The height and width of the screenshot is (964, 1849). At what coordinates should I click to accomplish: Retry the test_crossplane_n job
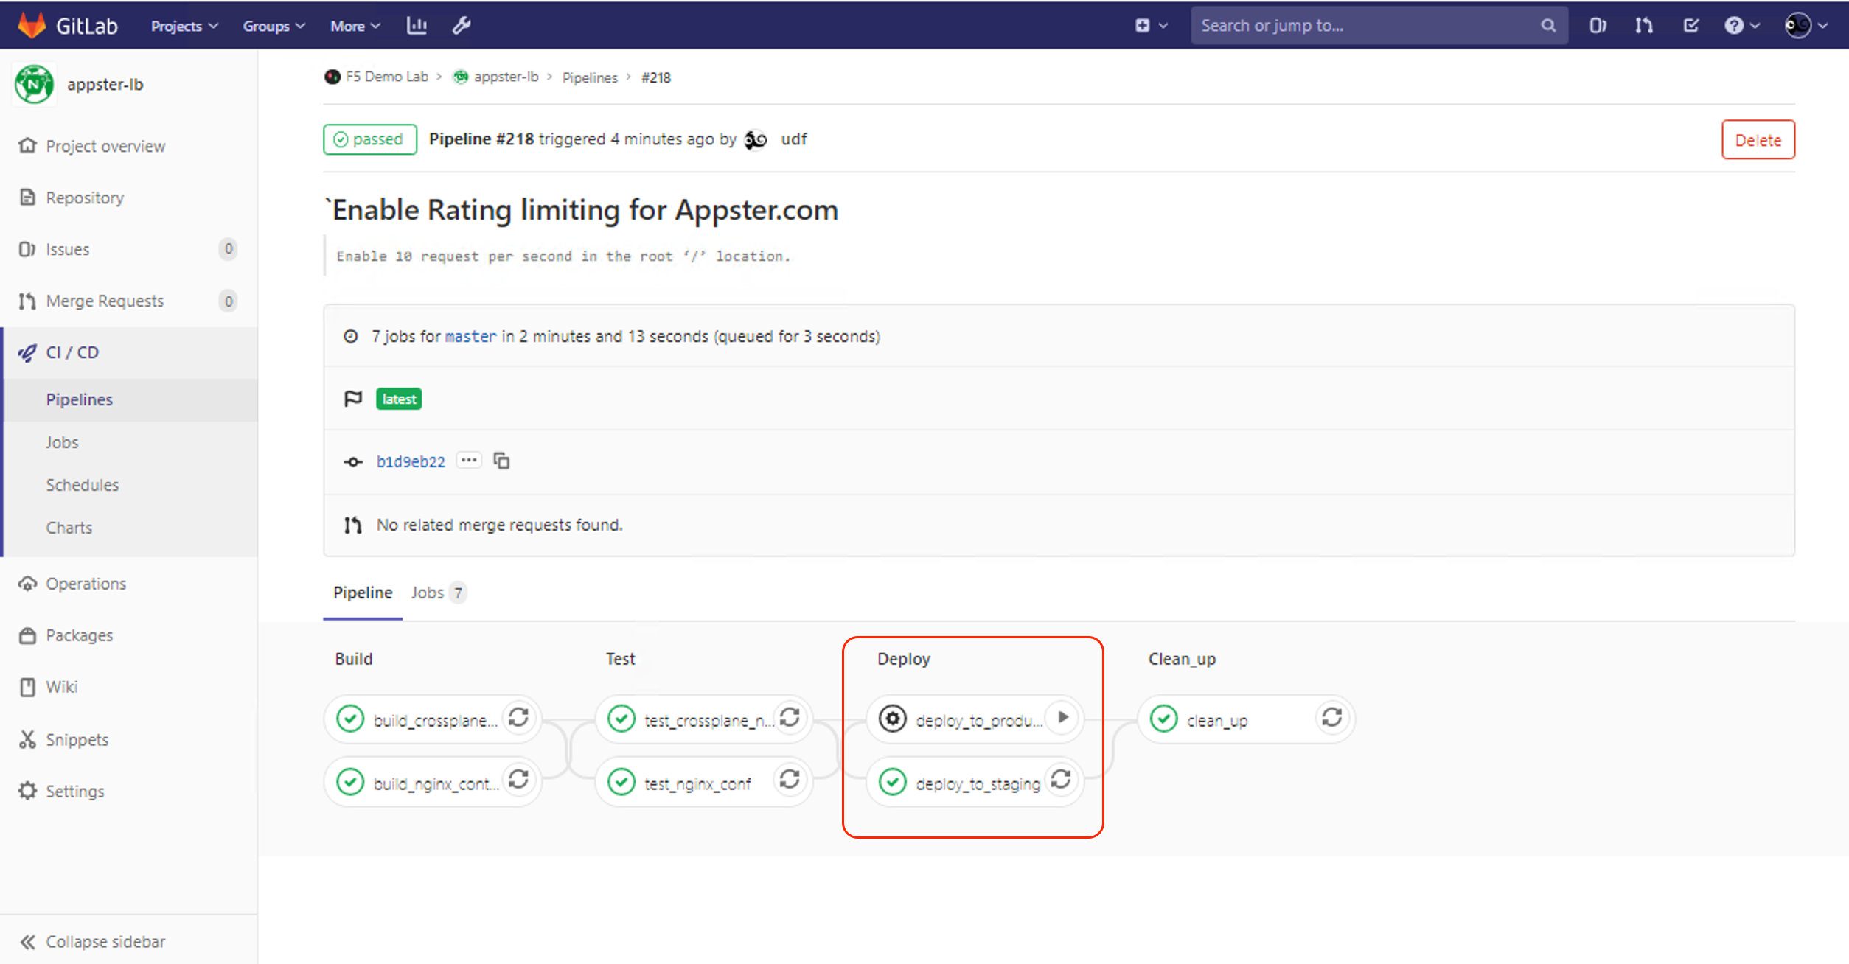click(790, 718)
